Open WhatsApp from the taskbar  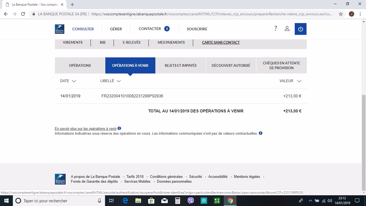[204, 200]
